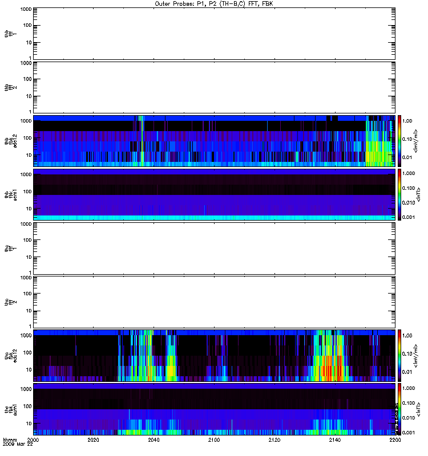
Task: Click the 'thb fbk scm1' y-axis label
Action: coord(11,195)
